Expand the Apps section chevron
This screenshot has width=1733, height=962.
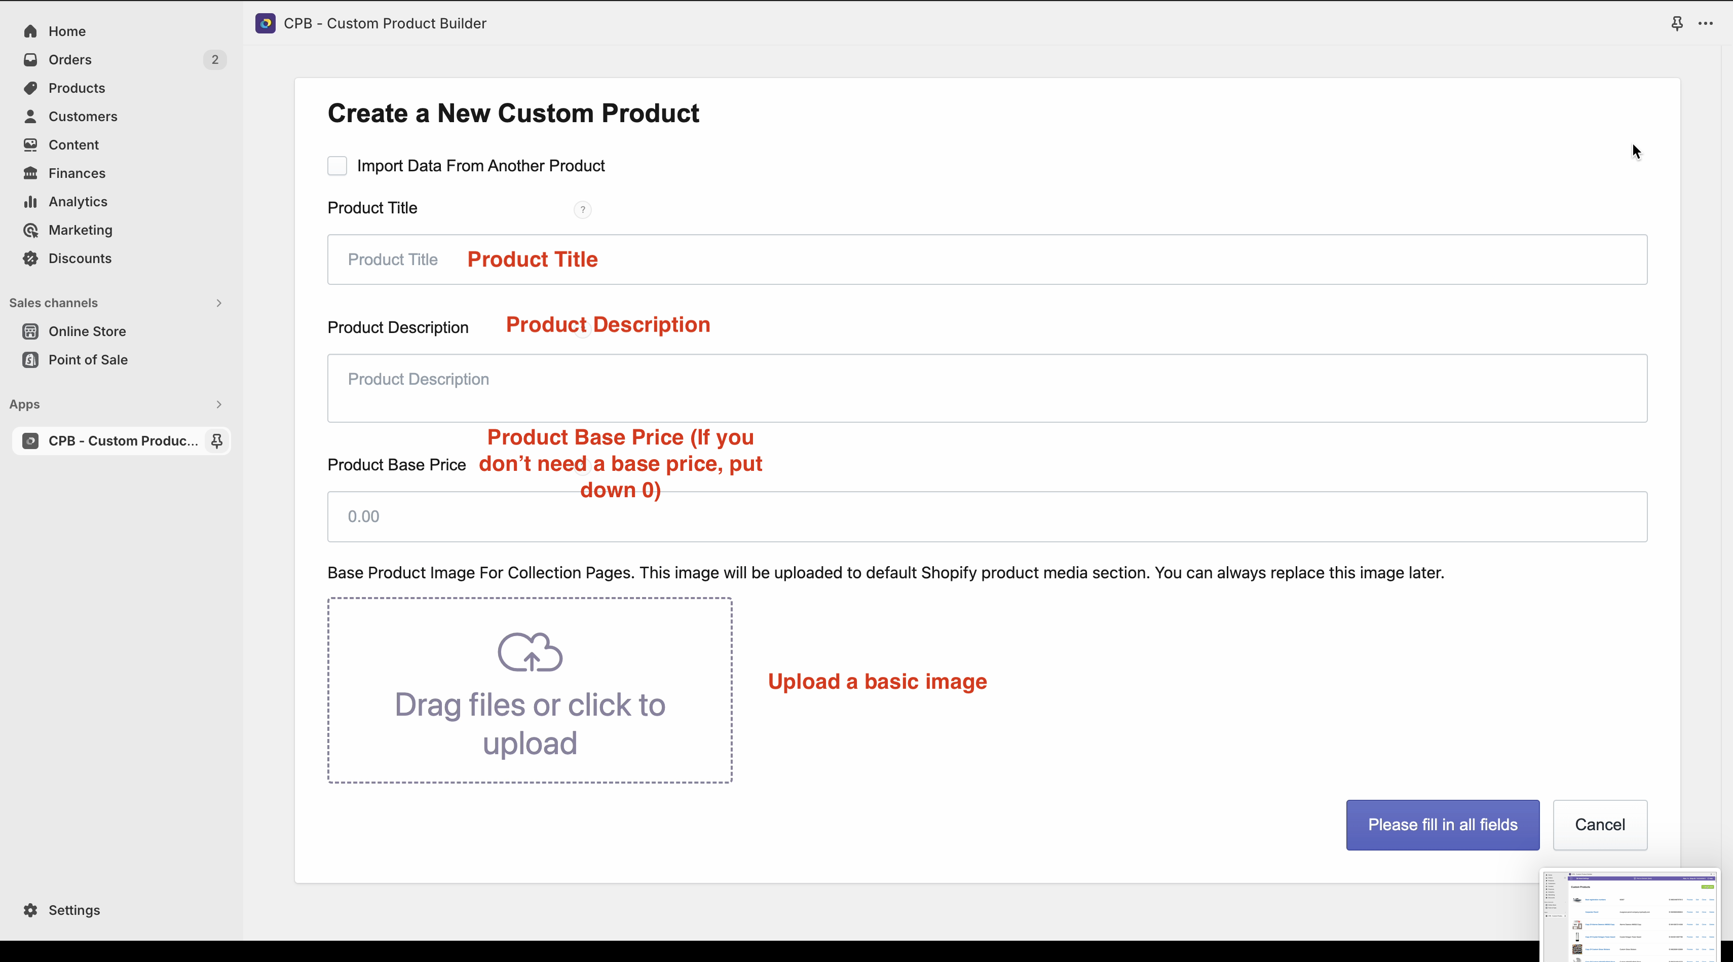(218, 404)
